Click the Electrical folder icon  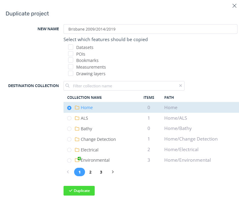(x=77, y=150)
